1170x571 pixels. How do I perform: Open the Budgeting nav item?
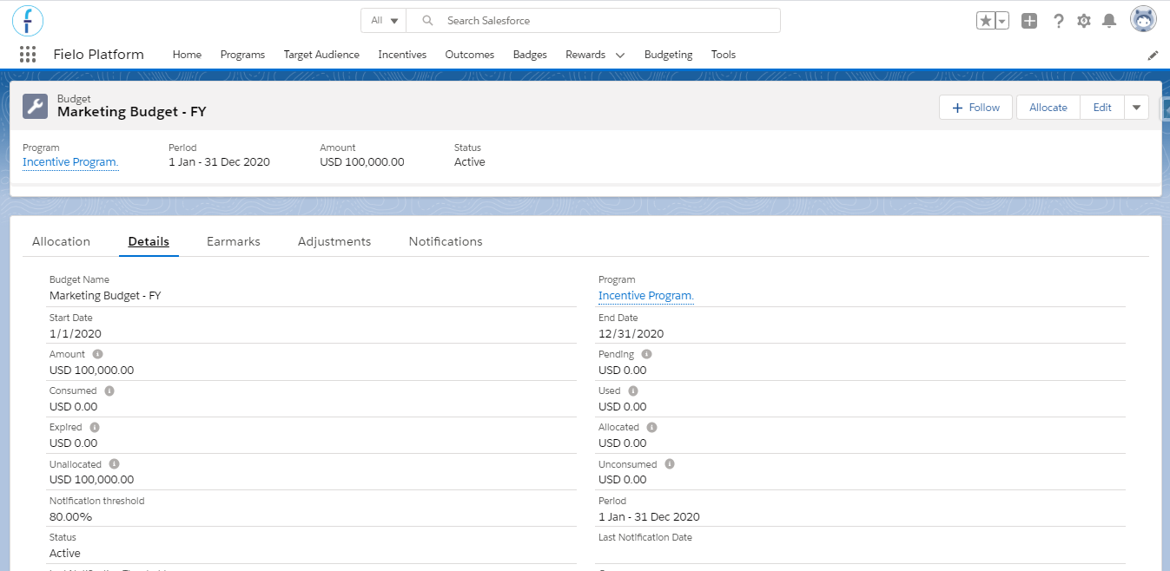click(x=669, y=55)
